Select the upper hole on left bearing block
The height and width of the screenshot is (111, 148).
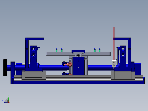34,49
